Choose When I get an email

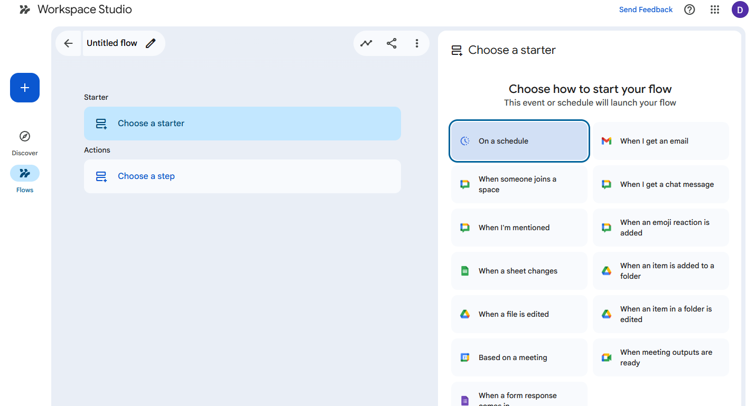pyautogui.click(x=660, y=141)
